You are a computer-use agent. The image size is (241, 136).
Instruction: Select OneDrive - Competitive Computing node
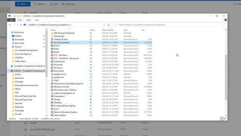(29, 71)
